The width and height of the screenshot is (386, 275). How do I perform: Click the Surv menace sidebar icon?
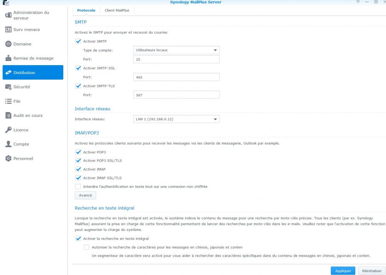8,30
